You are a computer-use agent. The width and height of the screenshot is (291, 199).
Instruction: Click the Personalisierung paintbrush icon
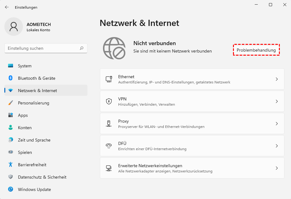11,103
